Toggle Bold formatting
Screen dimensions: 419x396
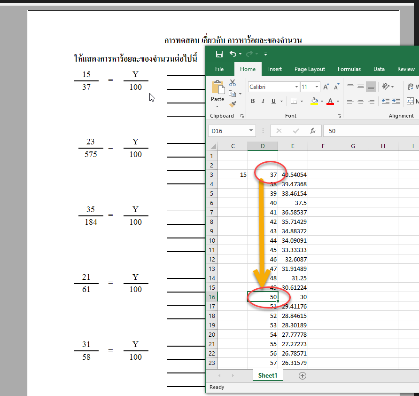[x=253, y=101]
